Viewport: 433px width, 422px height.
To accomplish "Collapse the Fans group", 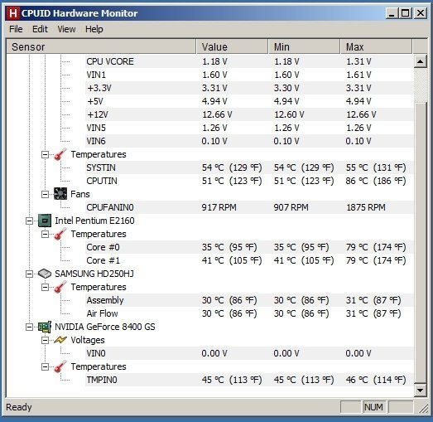I will click(x=45, y=194).
